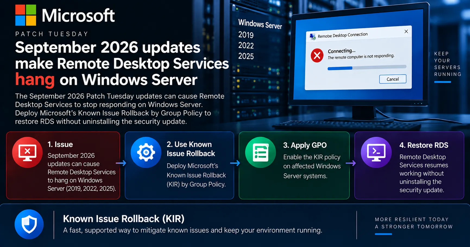Click the "Windows Server" heading on the server rack
Viewport: 470px width, 247px height.
(x=260, y=24)
